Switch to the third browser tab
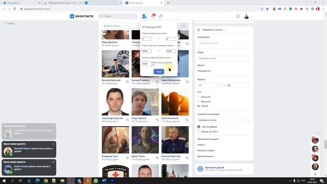 [x=103, y=3]
